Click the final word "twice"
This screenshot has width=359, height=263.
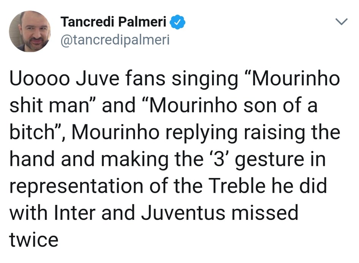click(x=34, y=239)
